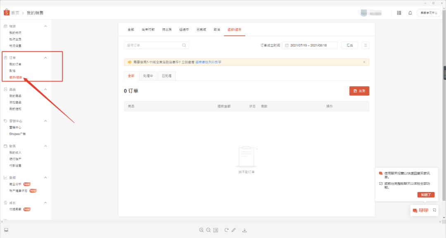The width and height of the screenshot is (446, 238).
Task: Open the notifications bell icon
Action: (x=410, y=13)
